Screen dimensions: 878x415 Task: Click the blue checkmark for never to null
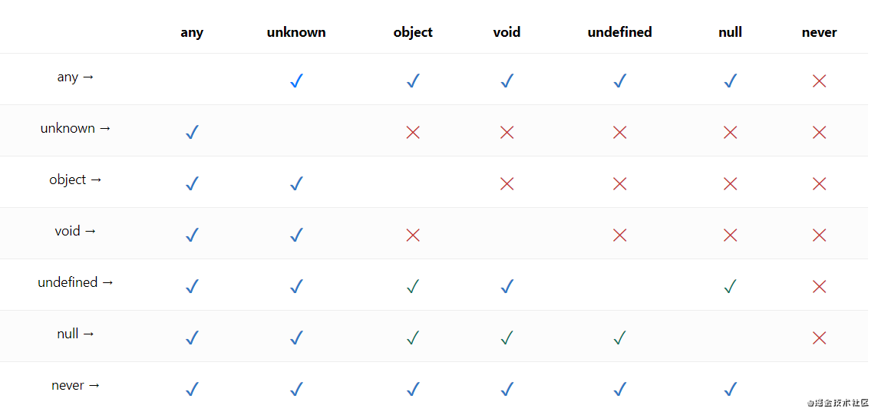click(x=730, y=389)
